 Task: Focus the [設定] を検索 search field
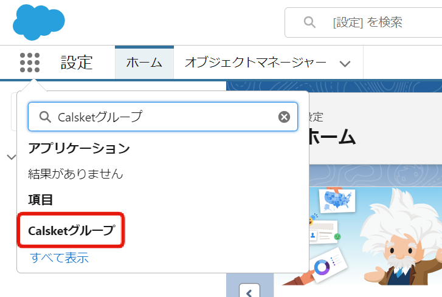point(364,22)
